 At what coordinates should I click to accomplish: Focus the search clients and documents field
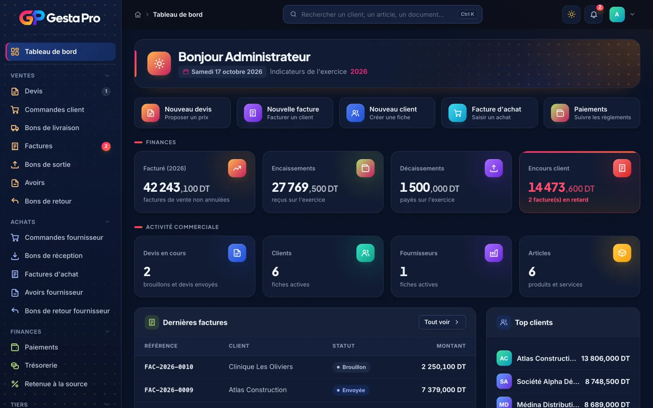pyautogui.click(x=382, y=14)
